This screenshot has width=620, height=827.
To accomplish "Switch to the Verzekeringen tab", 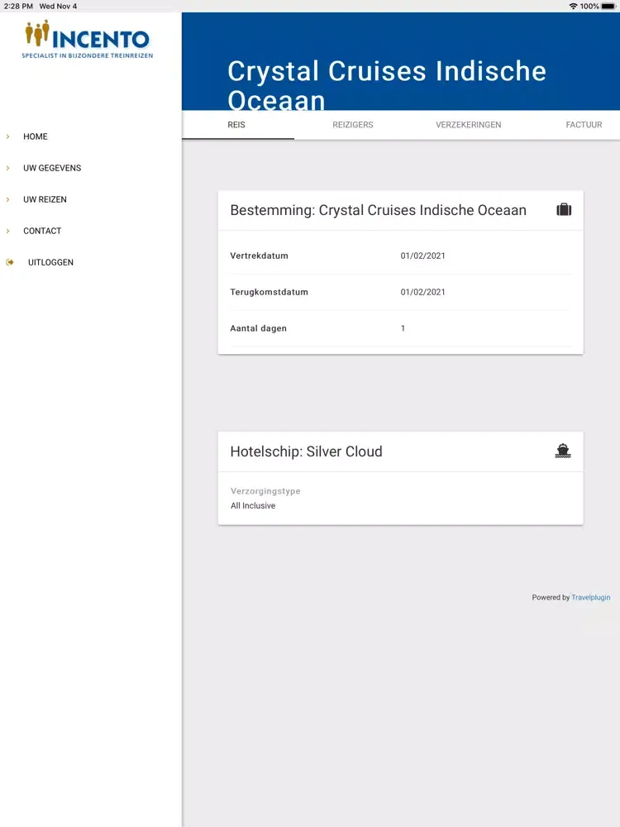I will pyautogui.click(x=468, y=125).
